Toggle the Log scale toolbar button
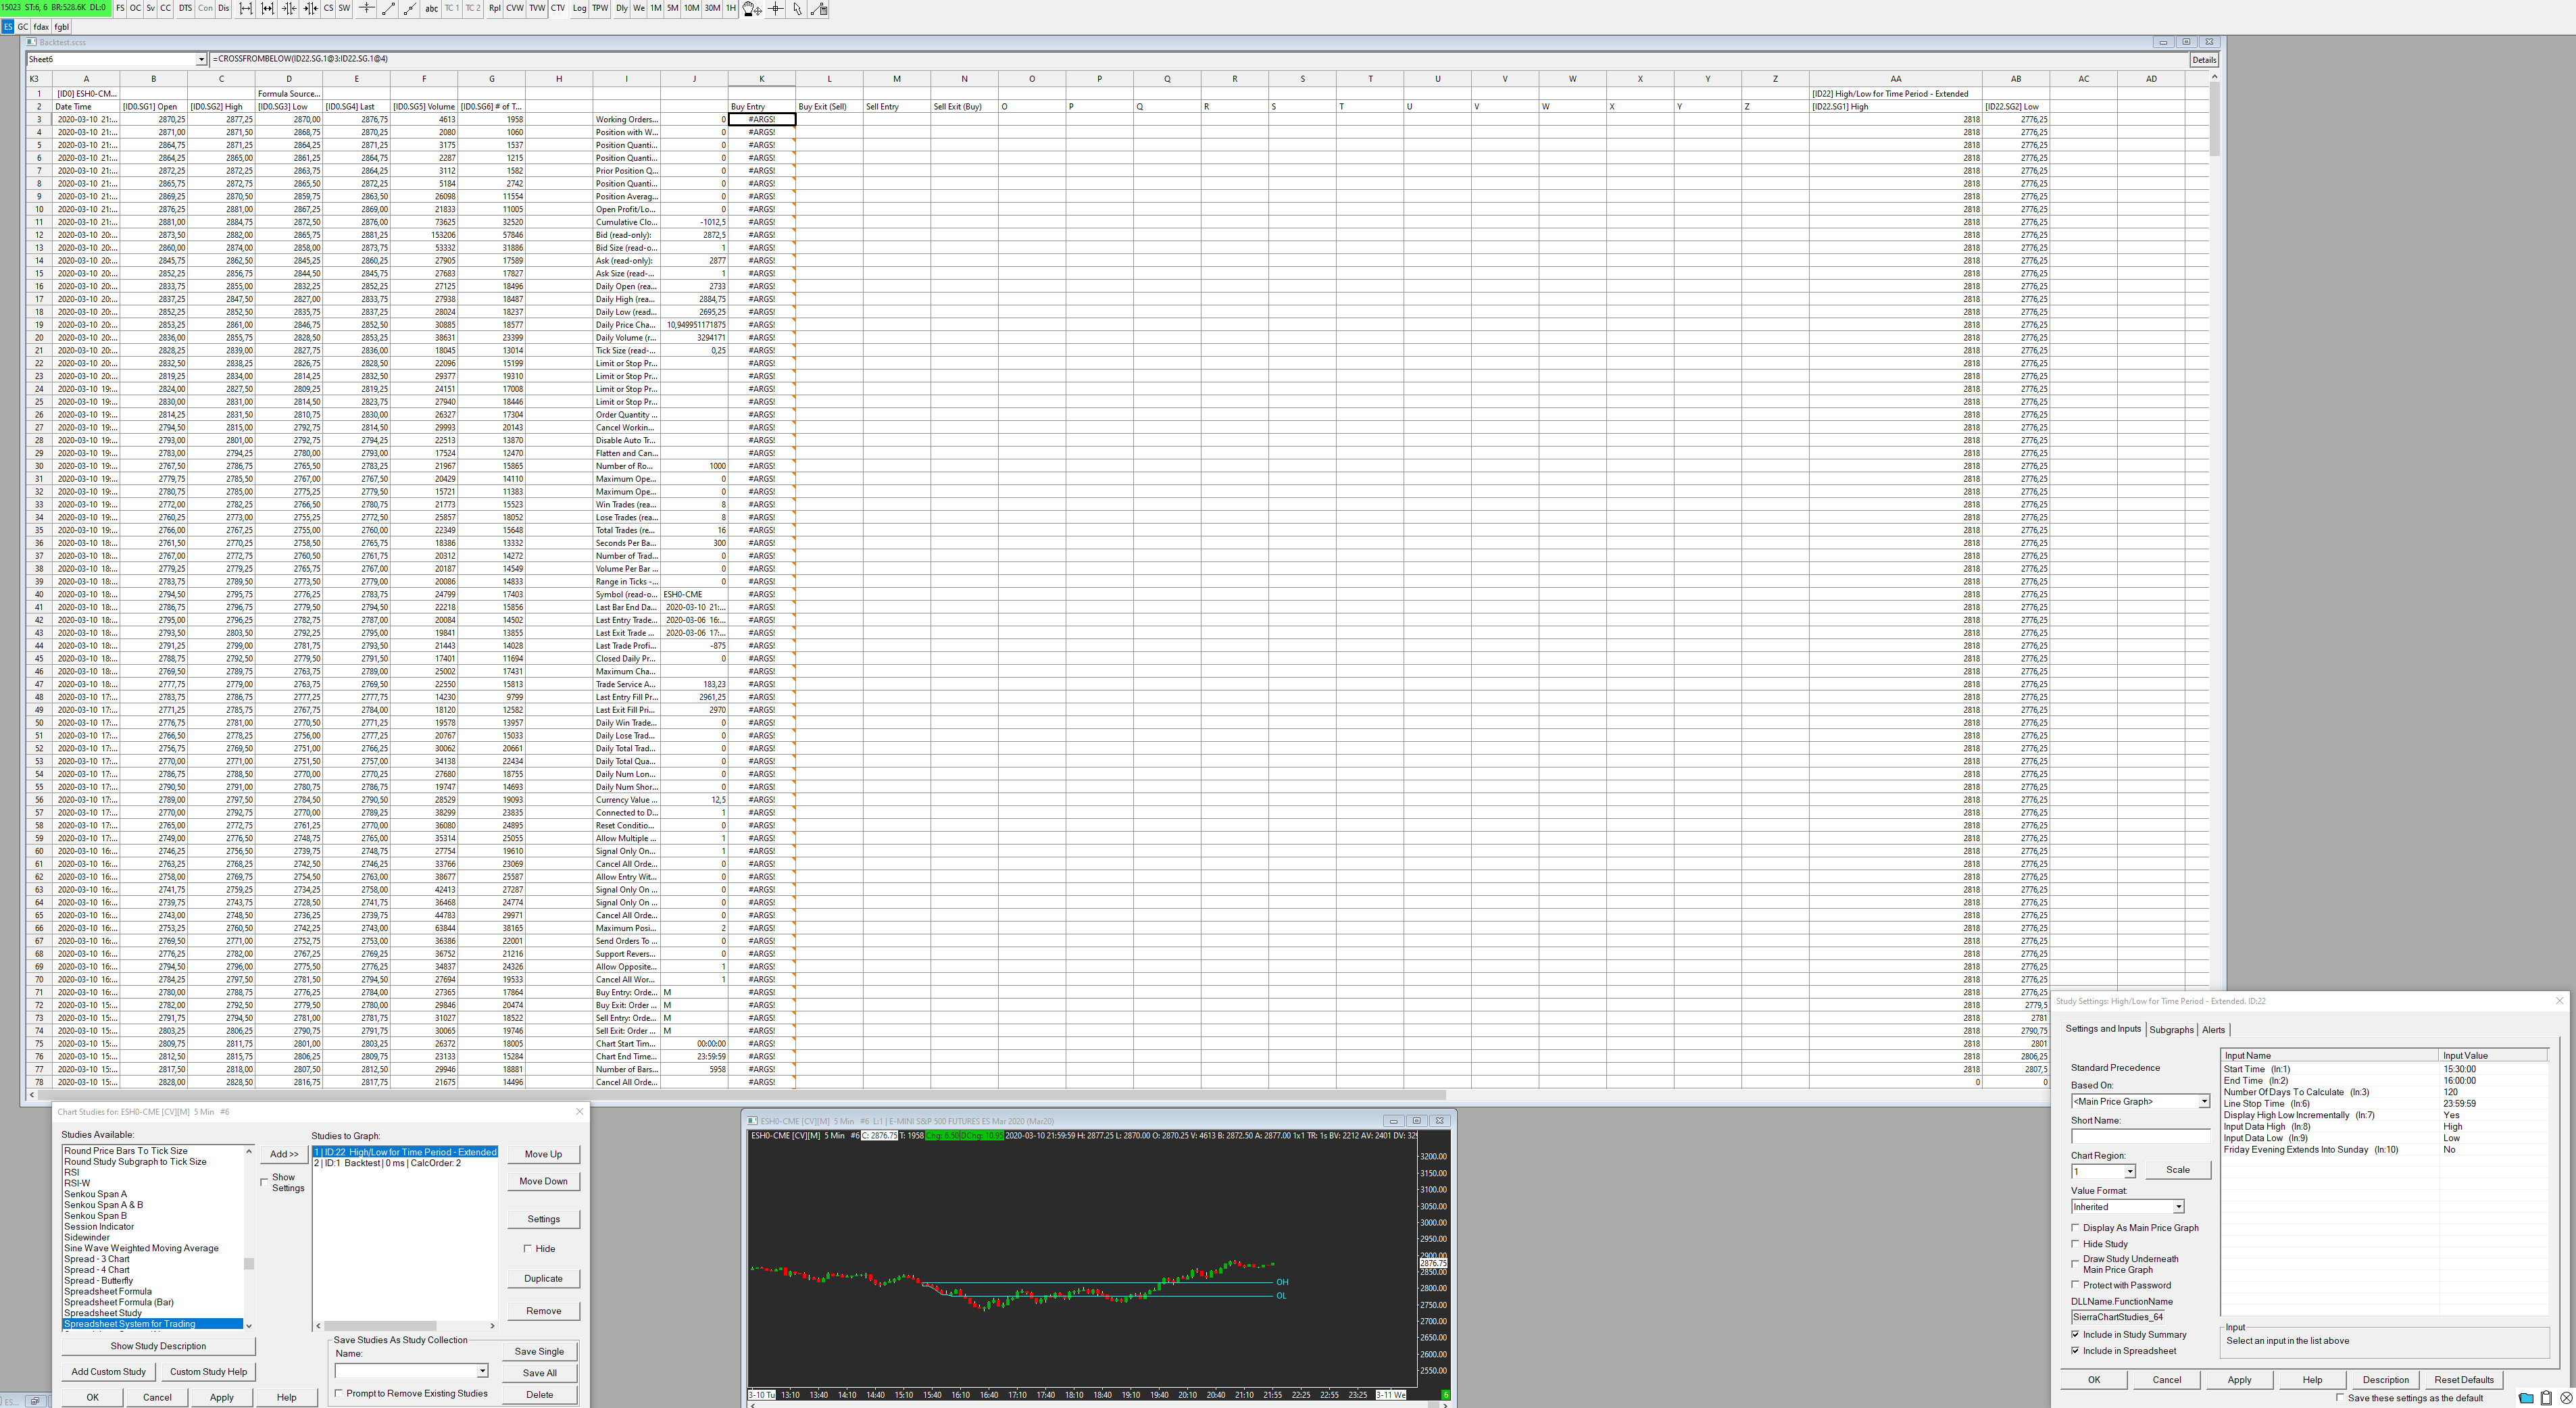The width and height of the screenshot is (2576, 1408). click(580, 8)
